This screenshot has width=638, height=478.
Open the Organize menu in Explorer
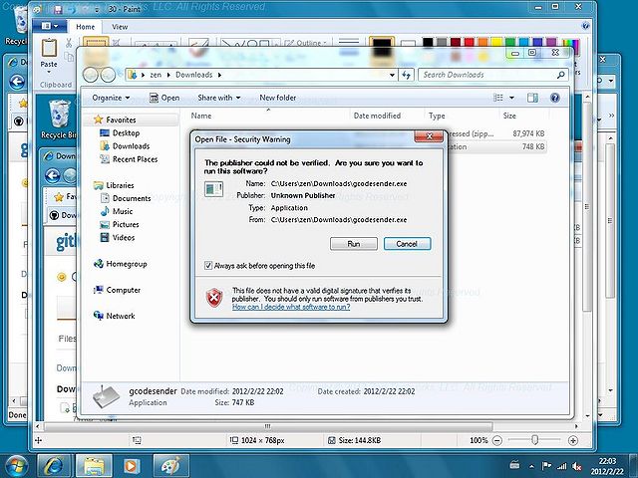pos(111,98)
